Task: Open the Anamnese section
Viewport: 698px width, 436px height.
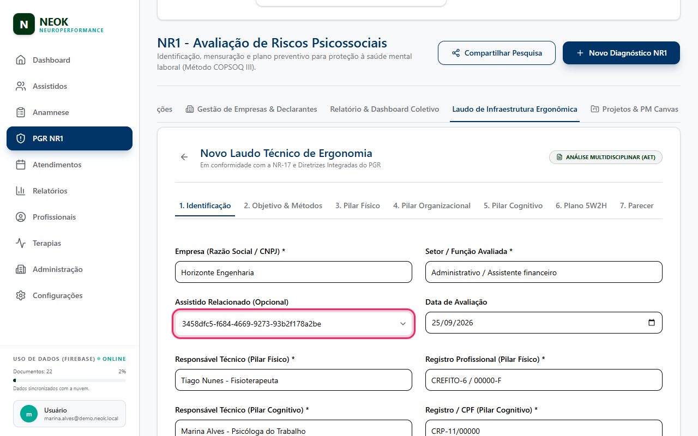Action: [69, 112]
